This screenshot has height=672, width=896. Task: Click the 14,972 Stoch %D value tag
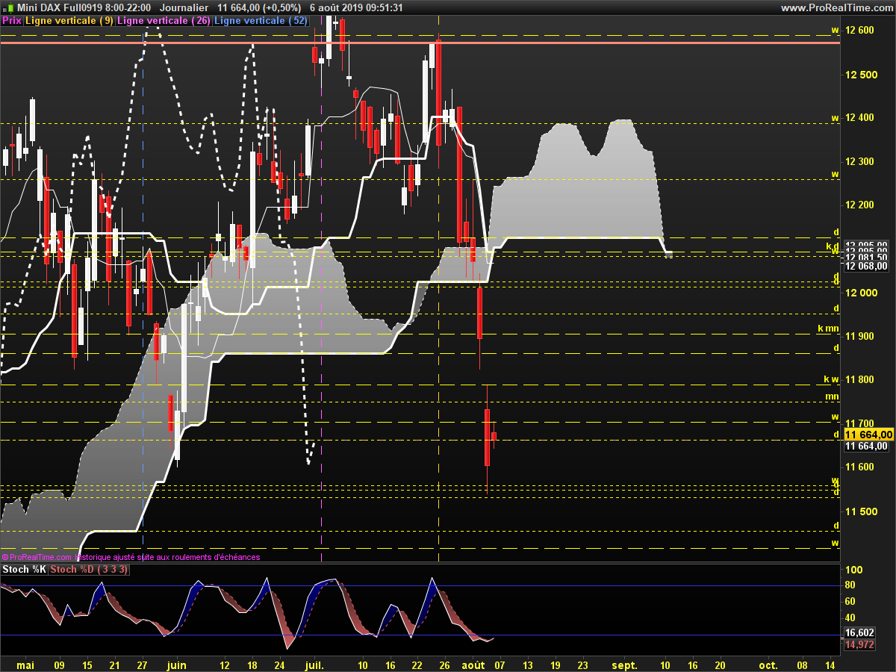pos(859,644)
